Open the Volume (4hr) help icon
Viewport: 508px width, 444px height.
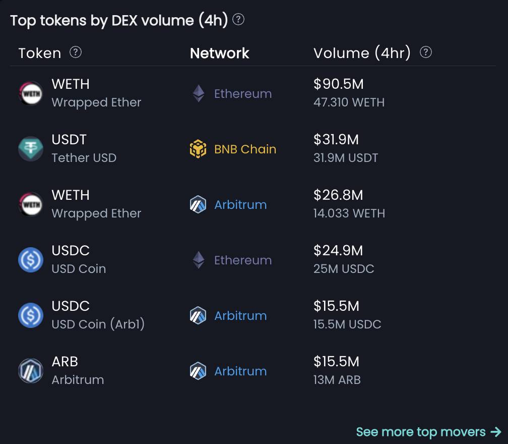pyautogui.click(x=426, y=52)
